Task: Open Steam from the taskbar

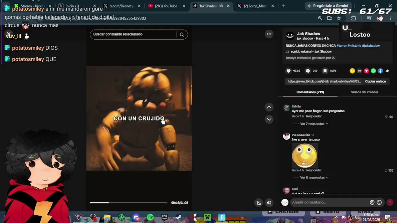Action: click(x=179, y=217)
